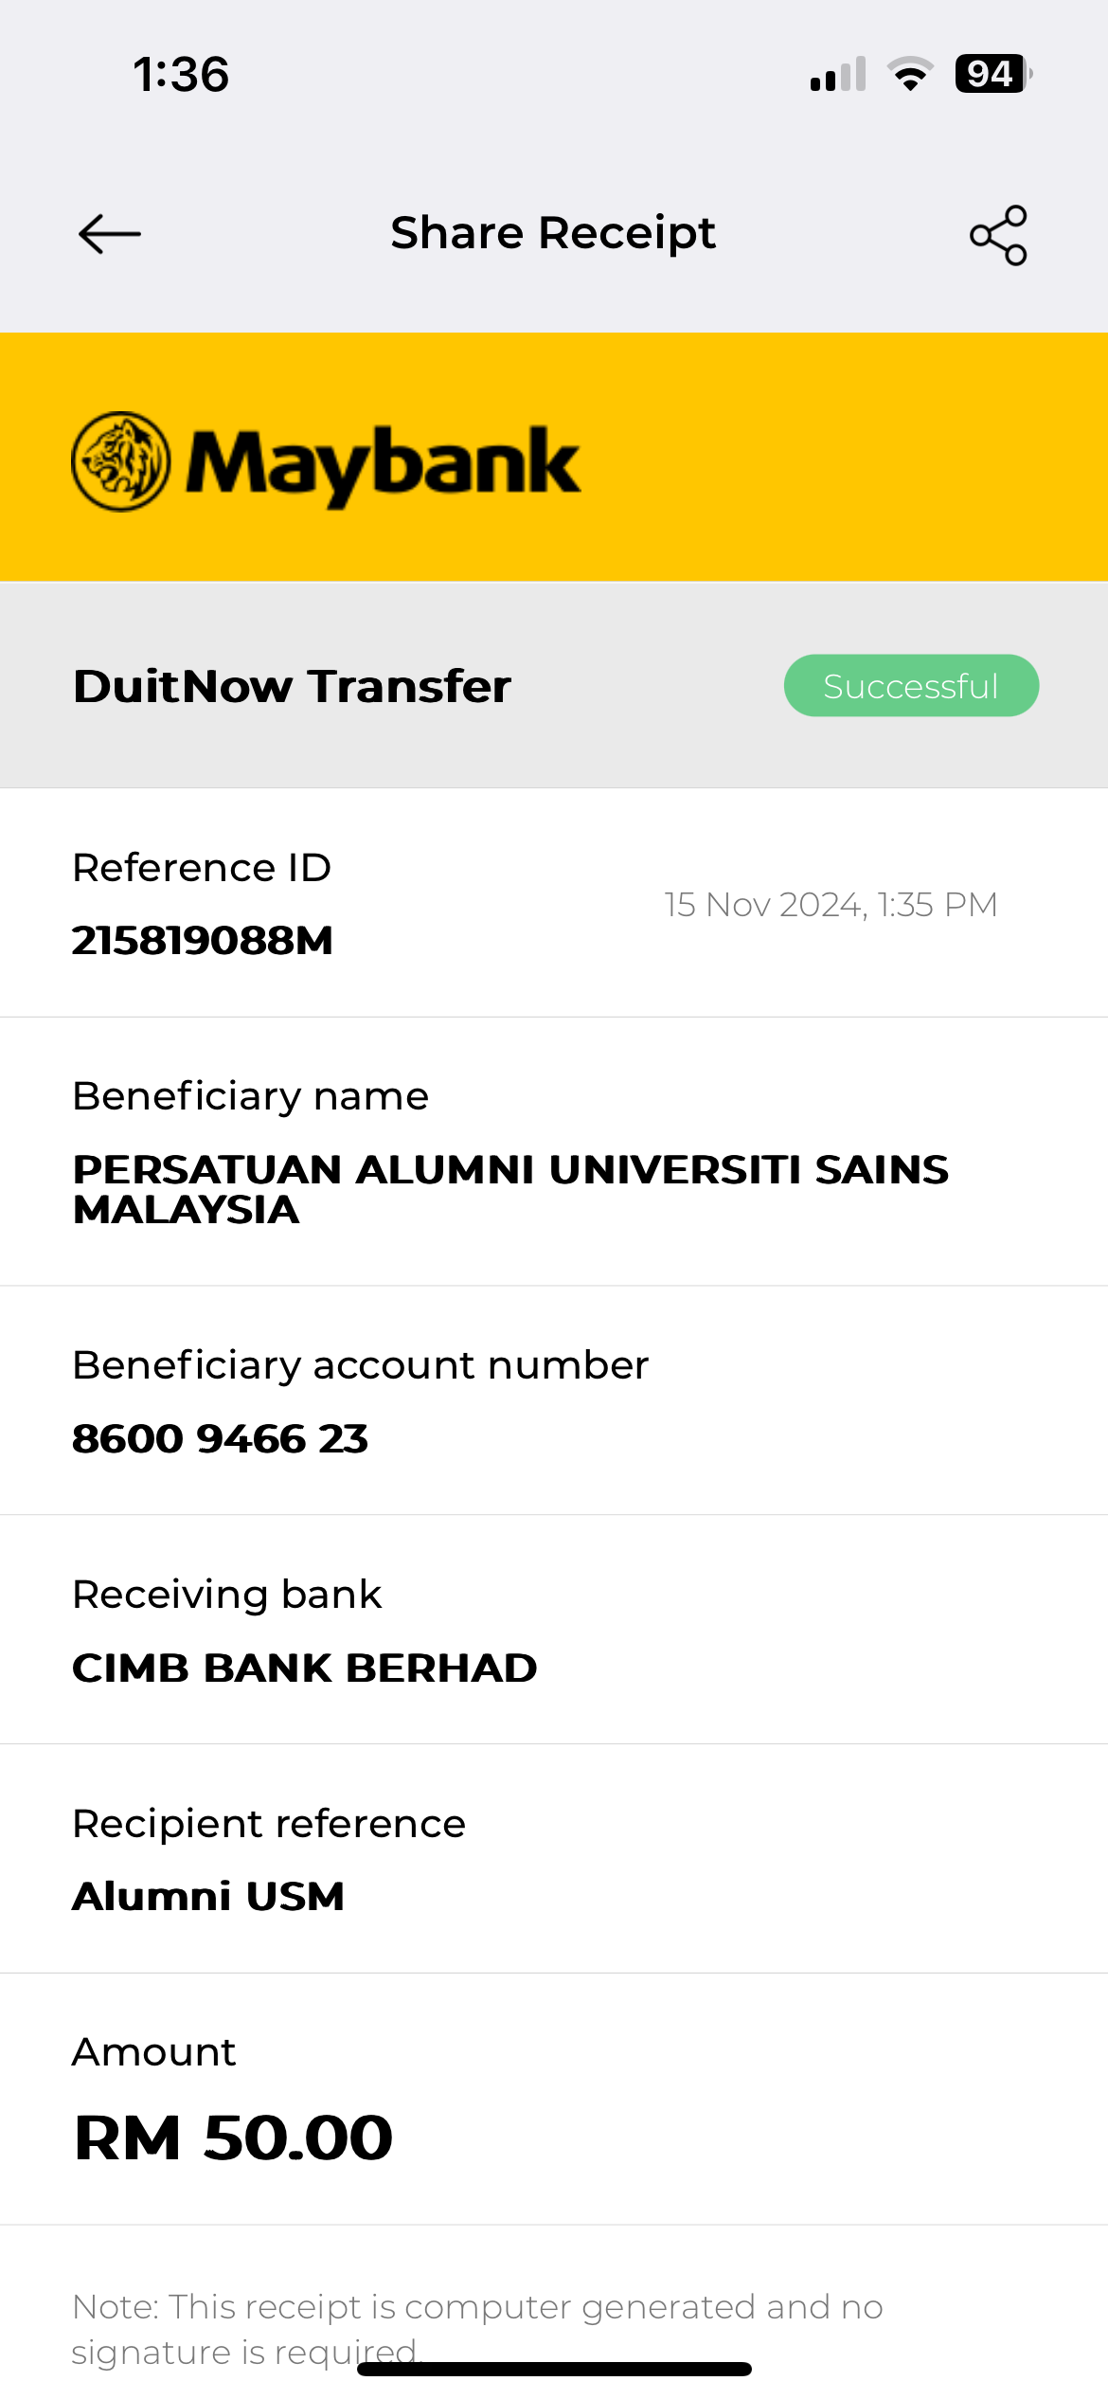Tap the 15 Nov 2024 timestamp

click(x=831, y=905)
